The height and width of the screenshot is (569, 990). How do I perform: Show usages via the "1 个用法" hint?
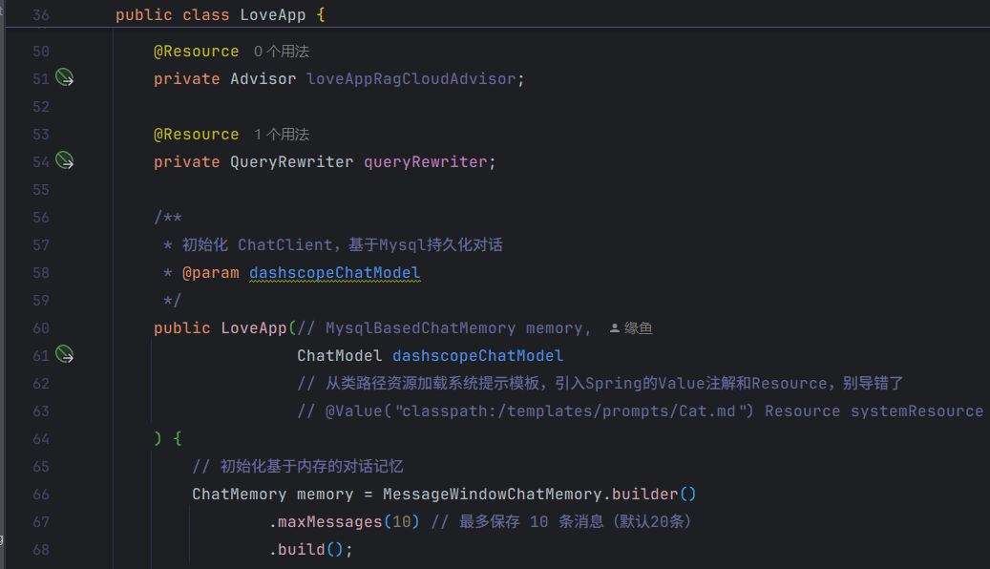282,135
